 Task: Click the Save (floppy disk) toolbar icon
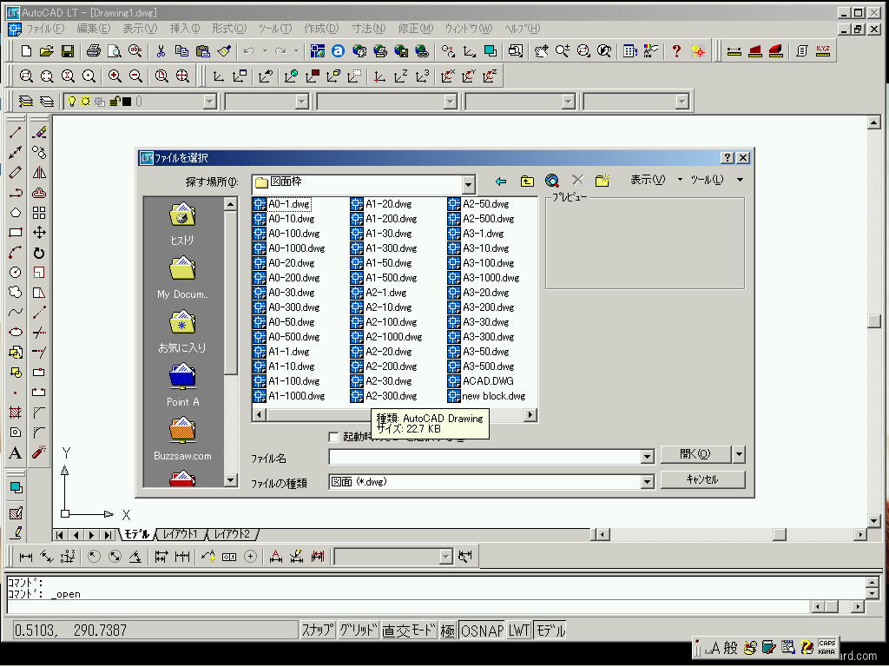(68, 51)
